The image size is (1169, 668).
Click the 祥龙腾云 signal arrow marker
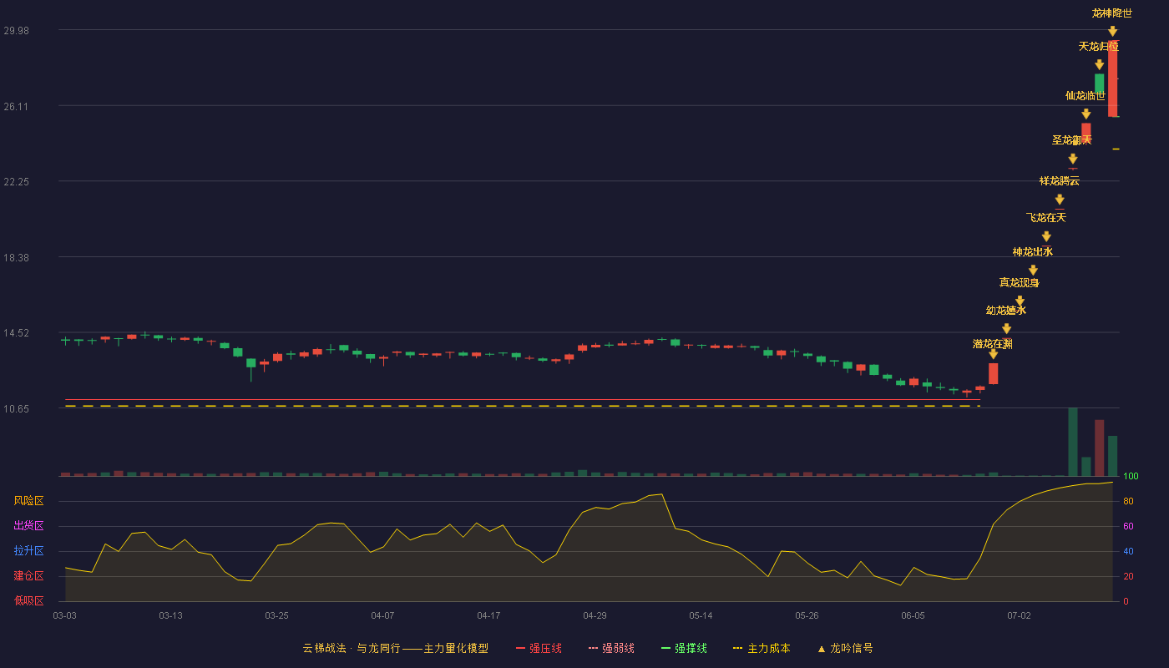click(1060, 199)
